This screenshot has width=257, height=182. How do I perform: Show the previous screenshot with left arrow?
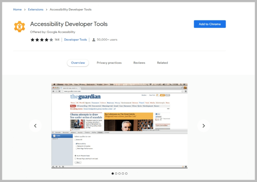pos(35,126)
